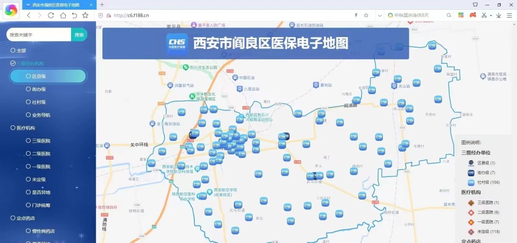
Task: Click the 润富加气站 marker
Action: coord(170,85)
